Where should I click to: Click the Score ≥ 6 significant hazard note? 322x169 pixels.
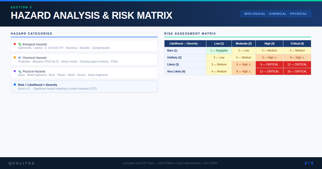point(57,89)
